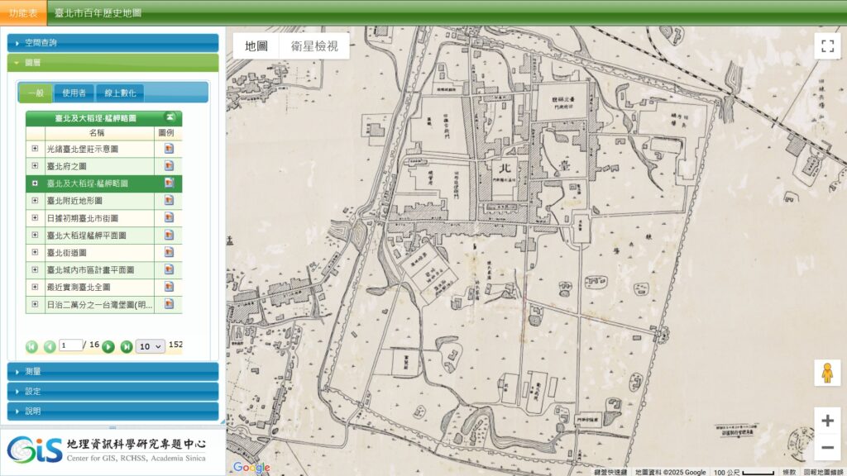Expand 日據初期臺北市街圖 tree row
Viewport: 847px width, 476px height.
[x=35, y=217]
